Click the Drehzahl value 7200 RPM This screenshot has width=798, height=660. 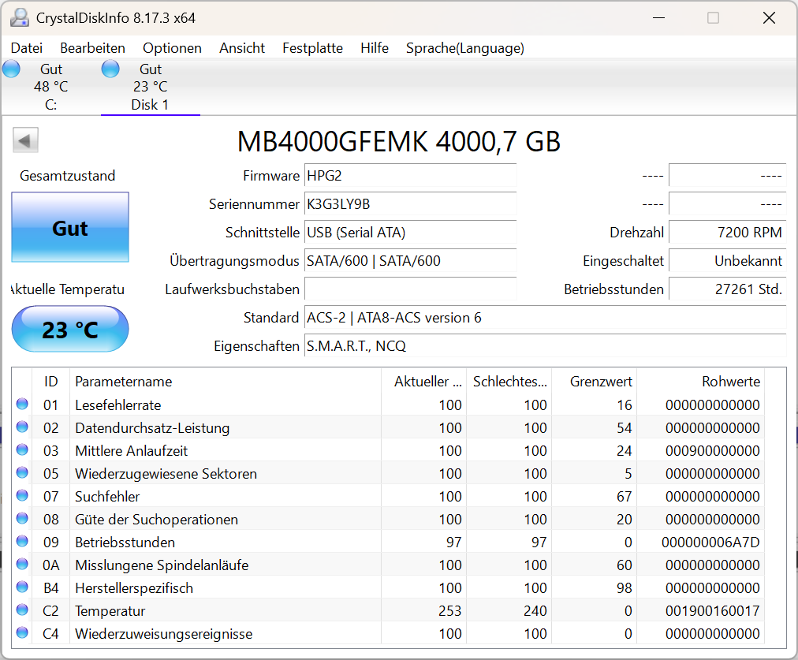pos(728,233)
